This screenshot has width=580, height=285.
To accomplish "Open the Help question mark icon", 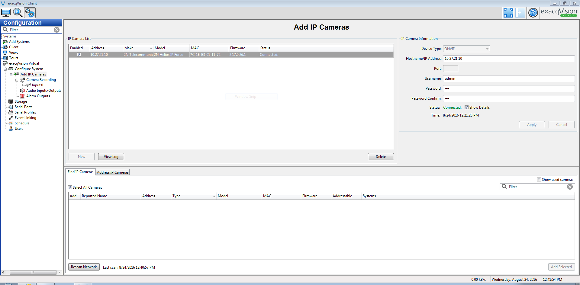I will pos(533,13).
